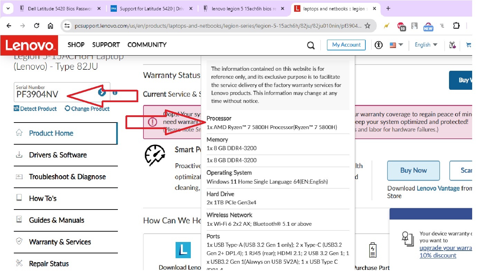This screenshot has height=272, width=477.
Task: Close the Dell Latitude 5420 Bios Password tab
Action: [99, 9]
